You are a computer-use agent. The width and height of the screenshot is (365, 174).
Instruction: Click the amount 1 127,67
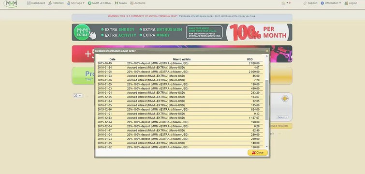coord(254,118)
